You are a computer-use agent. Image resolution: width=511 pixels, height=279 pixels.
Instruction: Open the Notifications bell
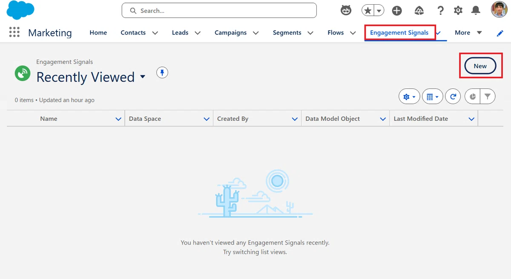coord(476,10)
